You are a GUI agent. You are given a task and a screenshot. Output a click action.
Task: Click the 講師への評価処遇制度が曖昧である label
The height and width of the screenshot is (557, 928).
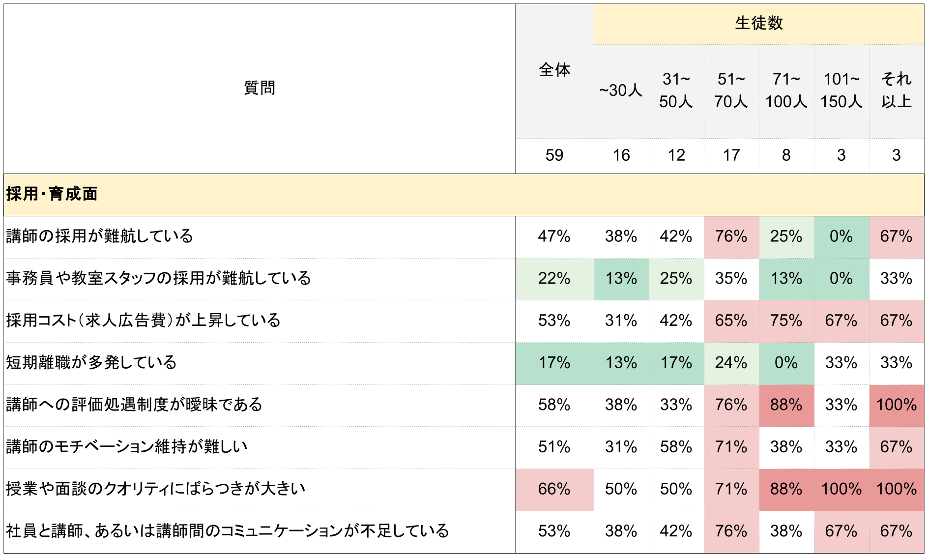coord(134,405)
